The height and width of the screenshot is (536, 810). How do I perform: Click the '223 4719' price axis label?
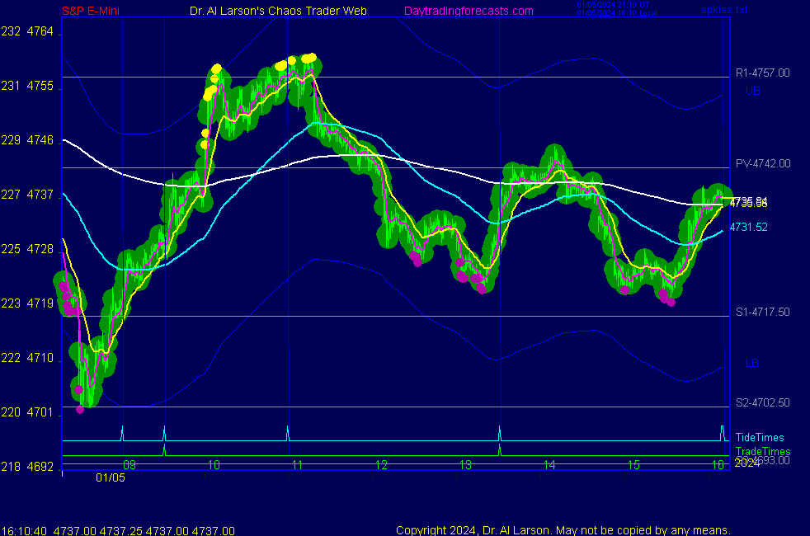coord(27,303)
